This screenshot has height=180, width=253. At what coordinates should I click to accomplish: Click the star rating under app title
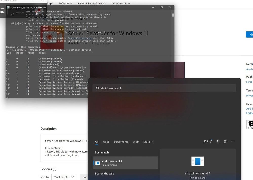[75, 43]
